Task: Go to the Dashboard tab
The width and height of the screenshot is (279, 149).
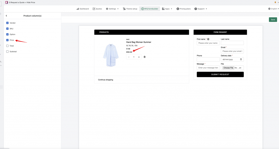Action: tap(83, 9)
